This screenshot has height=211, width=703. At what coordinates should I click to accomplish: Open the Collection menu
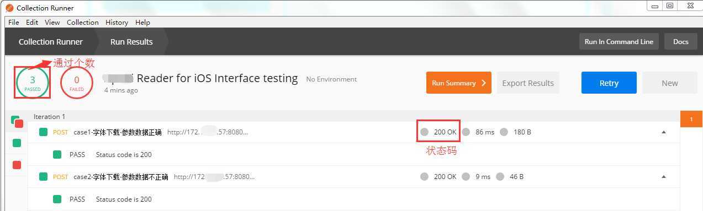(x=82, y=23)
